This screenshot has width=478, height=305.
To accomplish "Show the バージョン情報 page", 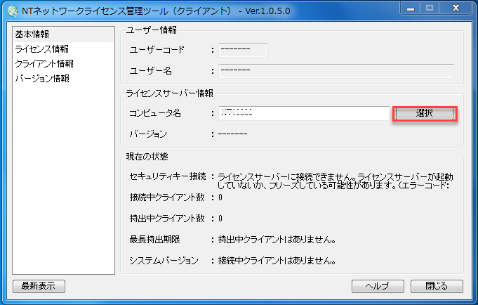I will (41, 78).
